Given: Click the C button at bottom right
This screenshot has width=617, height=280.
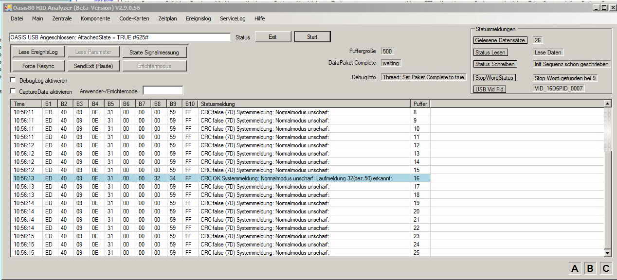Looking at the screenshot, I should click(606, 268).
